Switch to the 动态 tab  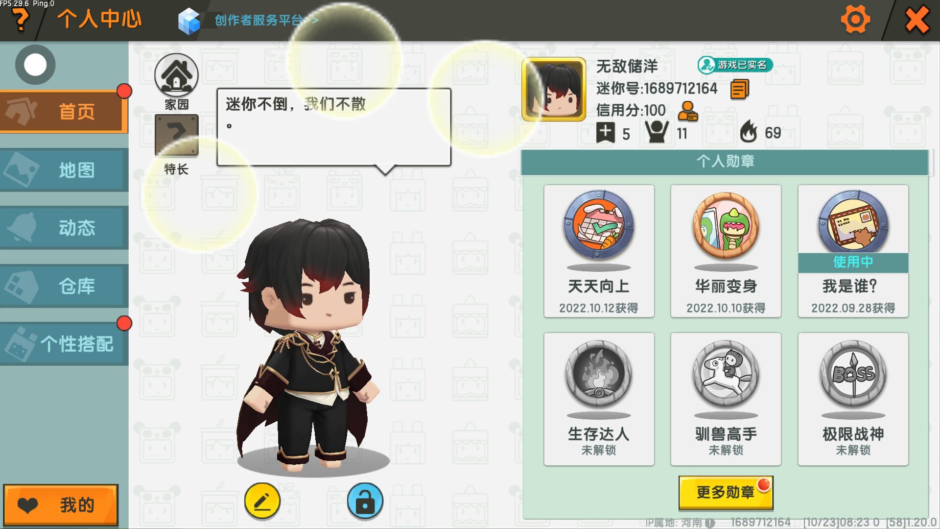64,228
